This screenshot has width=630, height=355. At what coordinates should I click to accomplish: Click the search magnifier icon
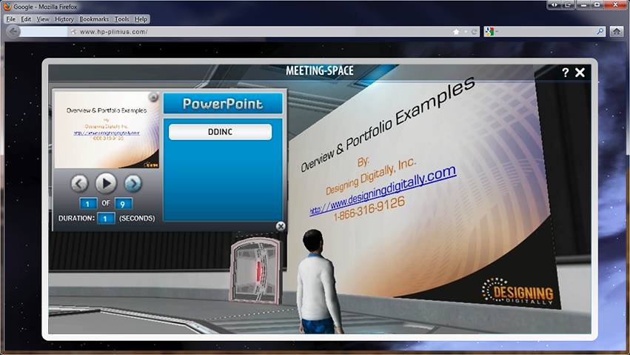tap(600, 31)
